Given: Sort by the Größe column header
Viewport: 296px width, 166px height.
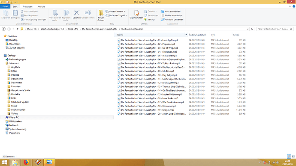Looking at the screenshot, I should [236, 35].
